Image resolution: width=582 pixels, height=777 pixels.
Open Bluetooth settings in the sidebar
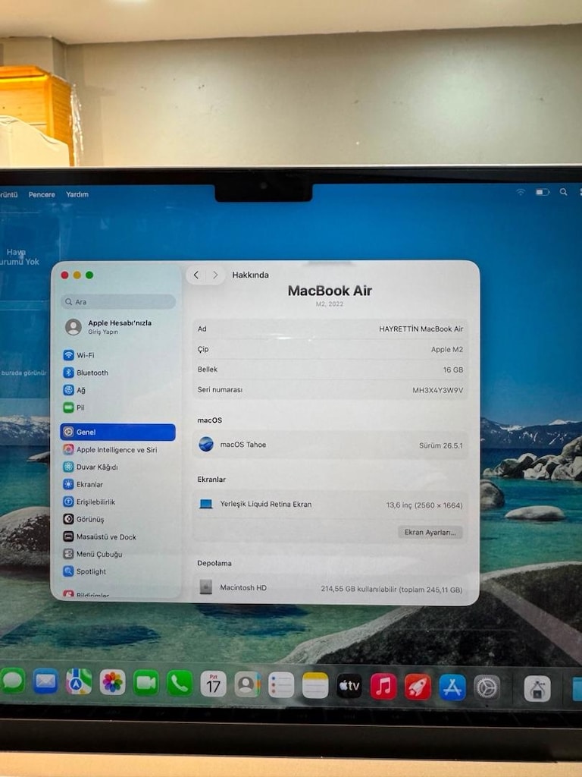tap(117, 373)
